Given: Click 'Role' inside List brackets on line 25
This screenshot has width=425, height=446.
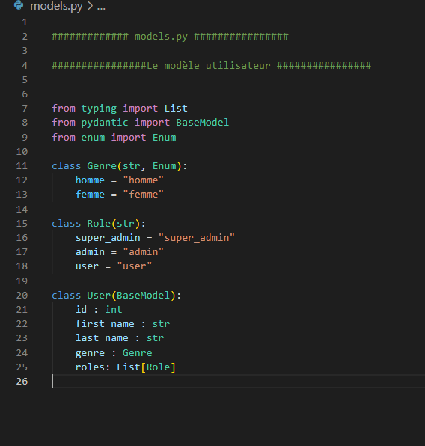Looking at the screenshot, I should 158,367.
